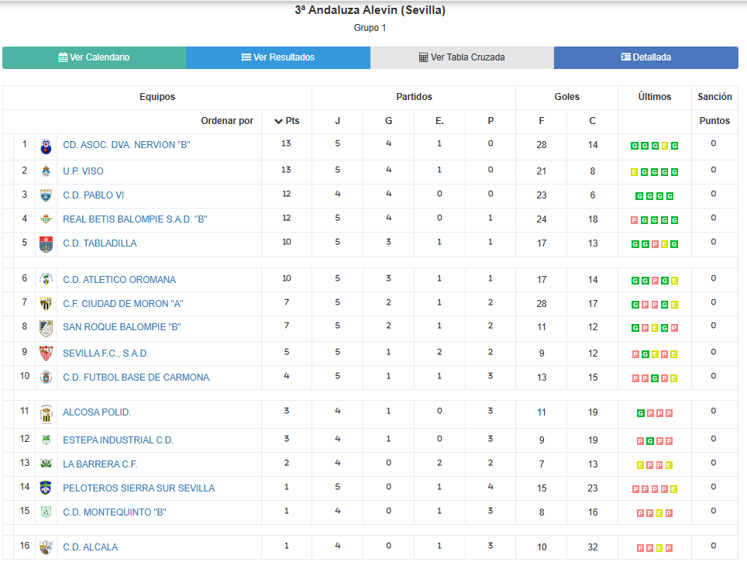Click "Grupo 1" subtitle text
The width and height of the screenshot is (747, 569).
(370, 28)
